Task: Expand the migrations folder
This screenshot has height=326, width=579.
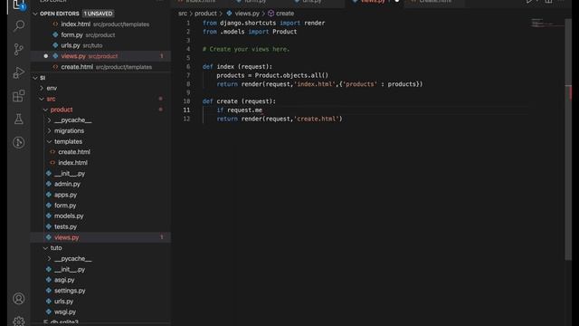Action: pyautogui.click(x=49, y=130)
